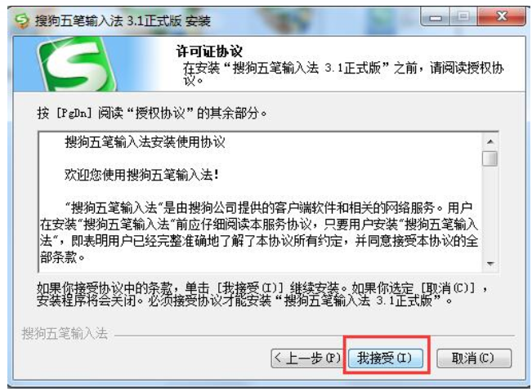Click the 许可证协议 heading
Screen dimensions: 532x392
(209, 51)
